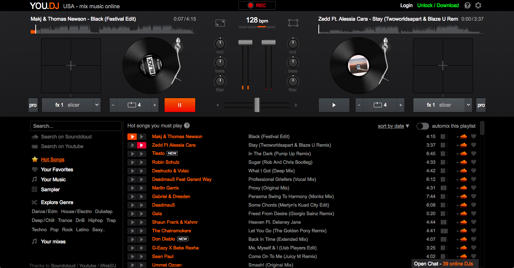Decrease right deck loop length with minus

[x=359, y=105]
